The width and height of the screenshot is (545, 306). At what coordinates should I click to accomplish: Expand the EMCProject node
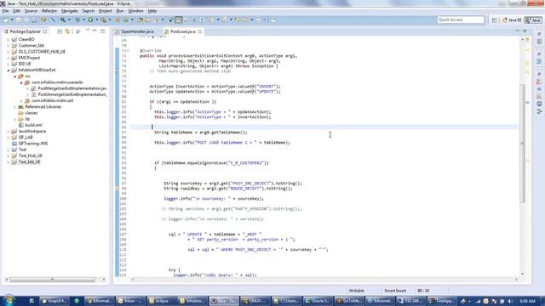point(9,58)
